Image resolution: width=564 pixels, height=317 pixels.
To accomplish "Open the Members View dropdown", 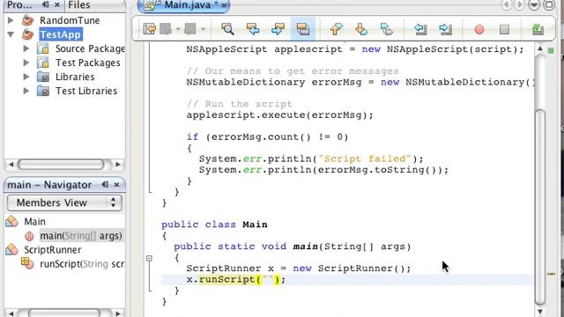I will coord(64,203).
